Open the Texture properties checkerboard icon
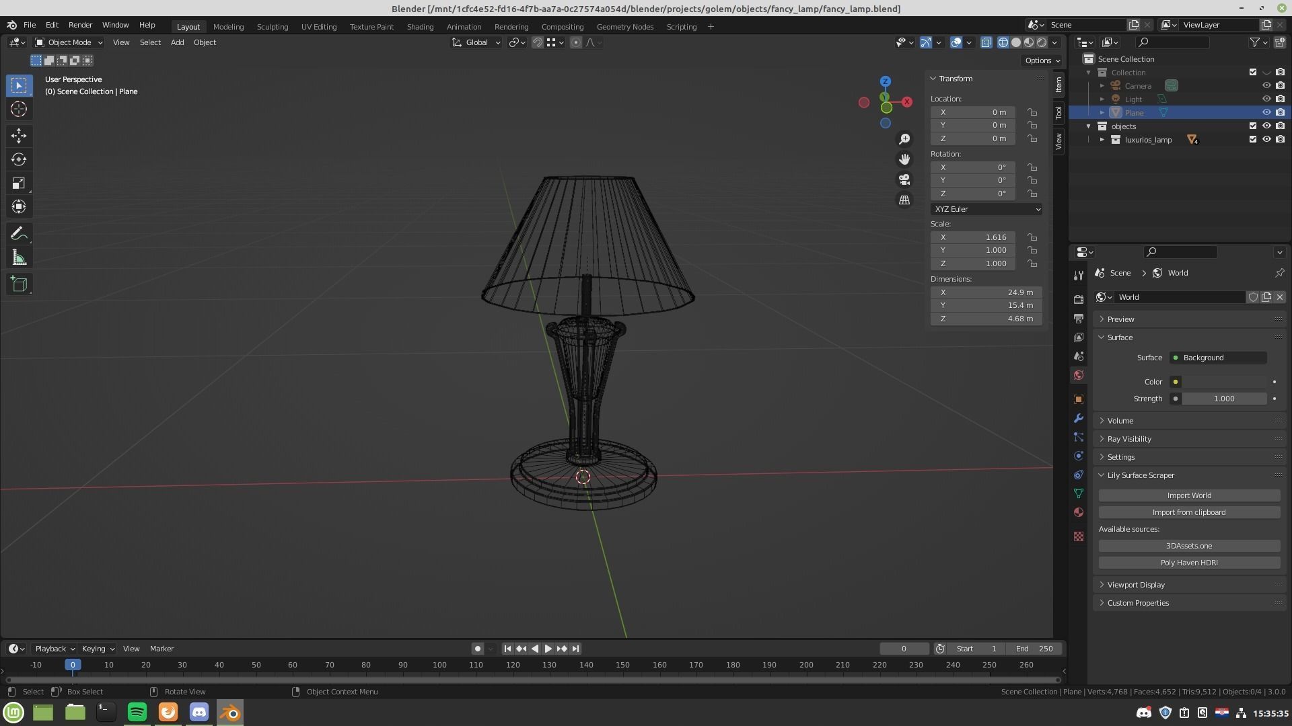Viewport: 1292px width, 726px height. (x=1079, y=536)
